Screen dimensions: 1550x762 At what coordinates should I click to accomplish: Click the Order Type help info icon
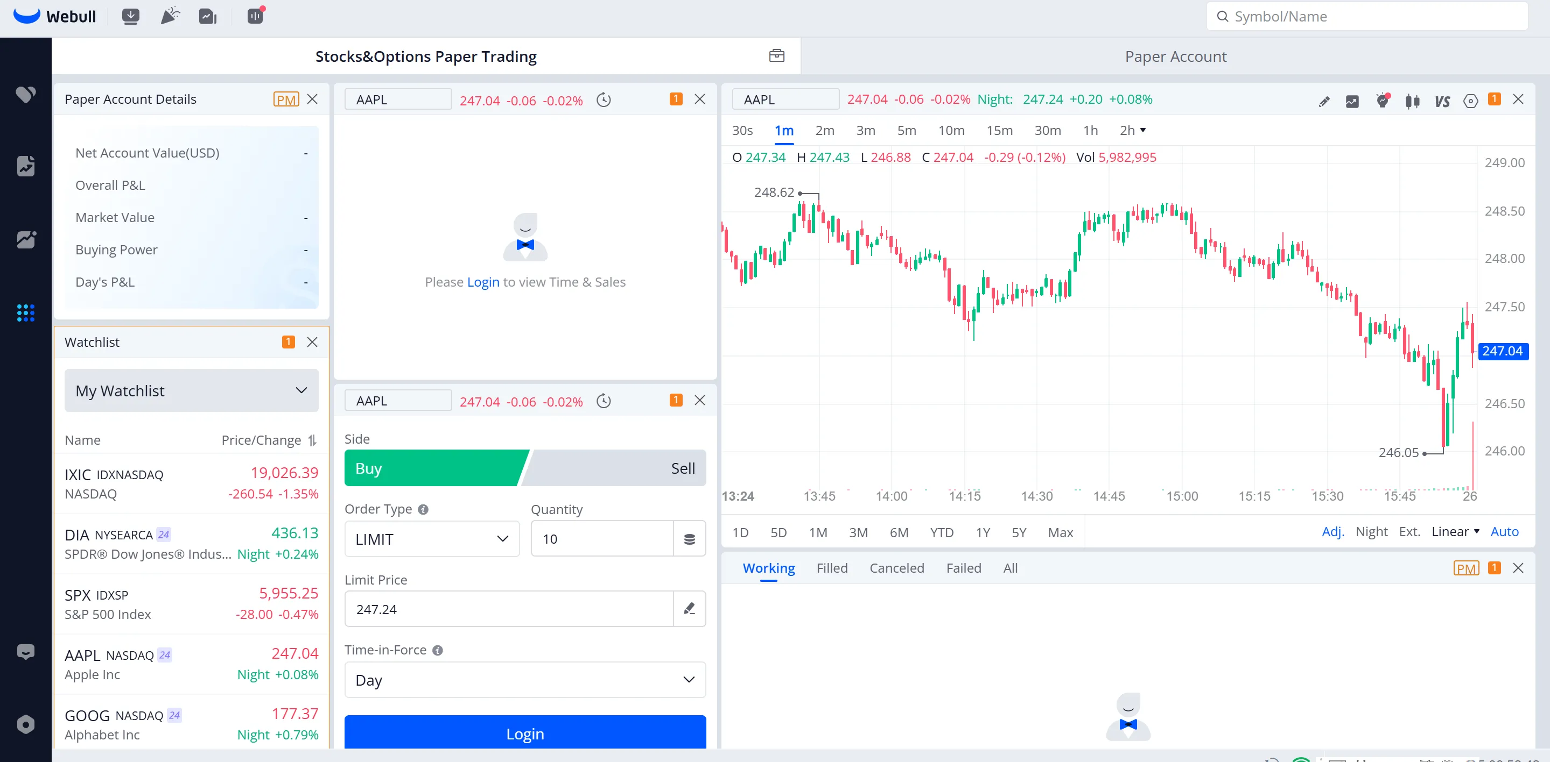coord(423,510)
